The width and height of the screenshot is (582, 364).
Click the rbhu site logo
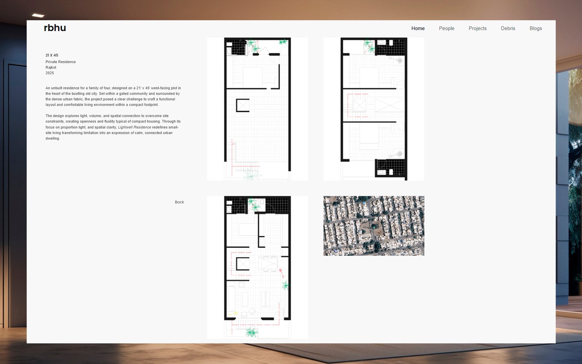click(55, 28)
